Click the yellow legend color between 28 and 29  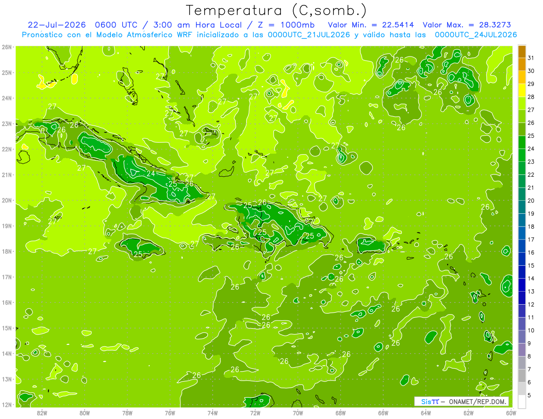click(x=522, y=90)
